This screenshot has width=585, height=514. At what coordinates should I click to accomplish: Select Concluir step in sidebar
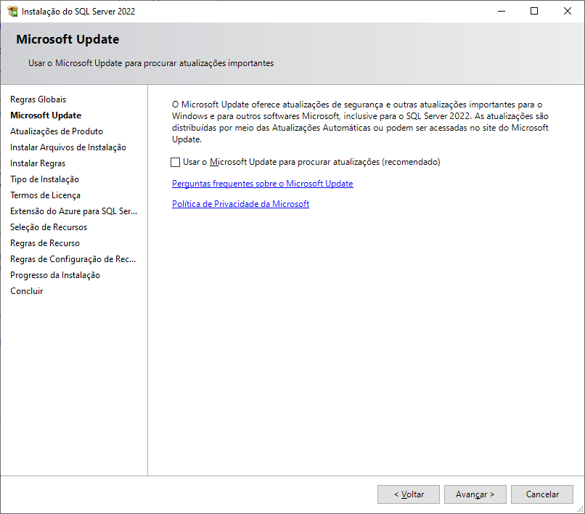[x=26, y=291]
